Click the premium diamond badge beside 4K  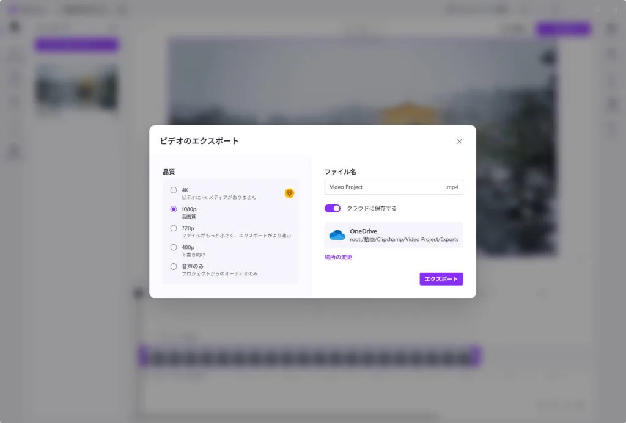point(289,193)
